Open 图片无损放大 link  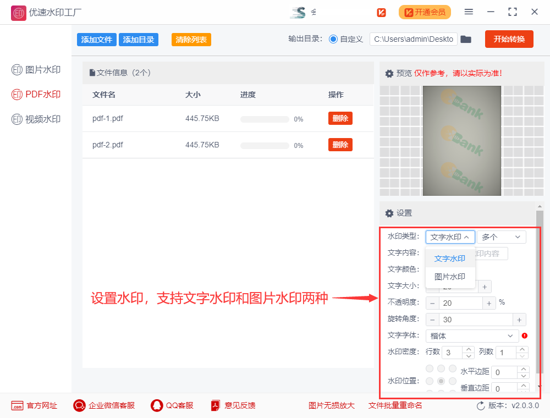332,406
